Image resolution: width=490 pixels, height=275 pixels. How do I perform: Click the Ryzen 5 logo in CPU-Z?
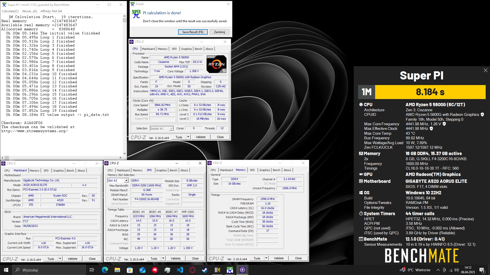point(216,64)
